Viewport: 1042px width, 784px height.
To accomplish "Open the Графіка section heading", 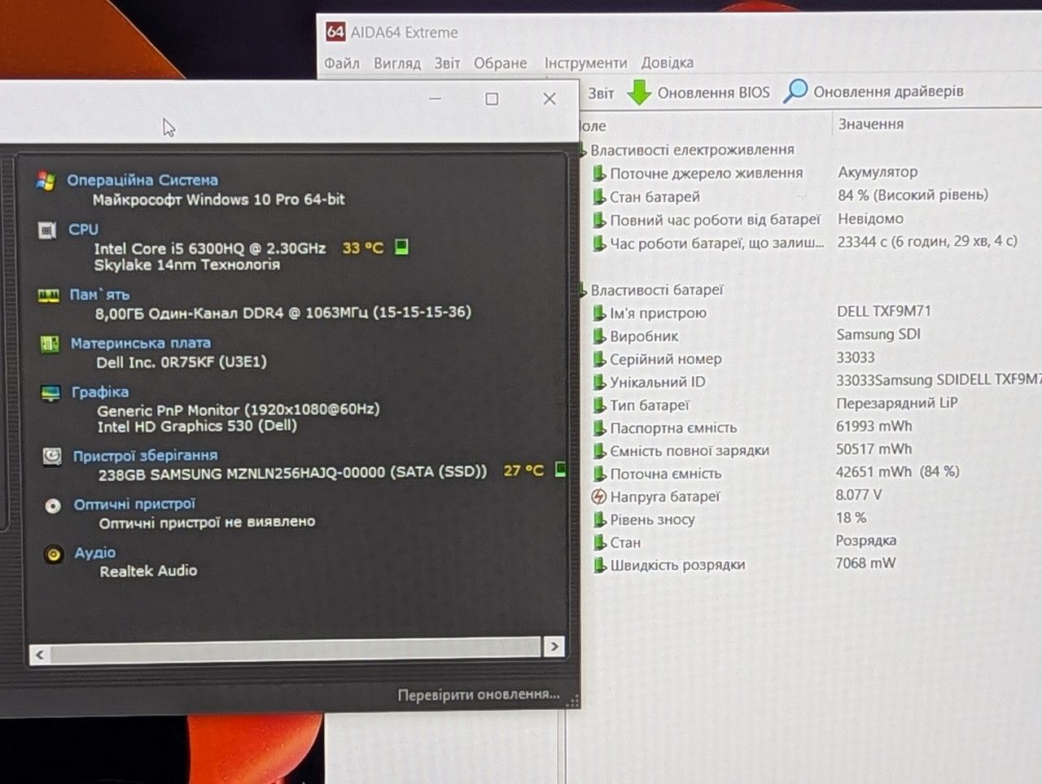I will coord(100,392).
